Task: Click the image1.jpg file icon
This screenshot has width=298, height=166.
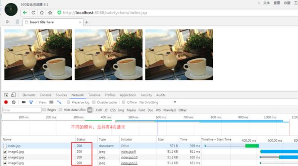Action: (5, 152)
